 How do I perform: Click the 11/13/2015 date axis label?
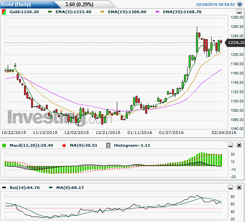45,133
